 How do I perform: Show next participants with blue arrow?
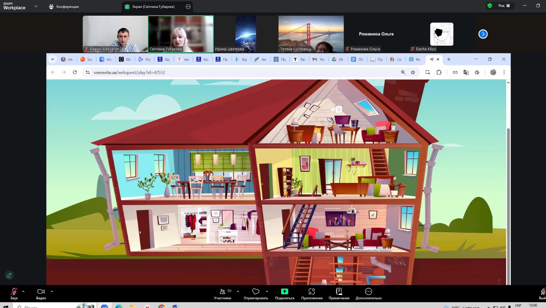pos(483,34)
